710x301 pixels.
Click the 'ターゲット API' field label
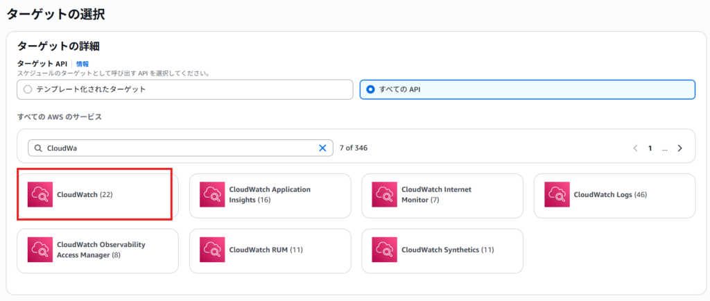42,64
